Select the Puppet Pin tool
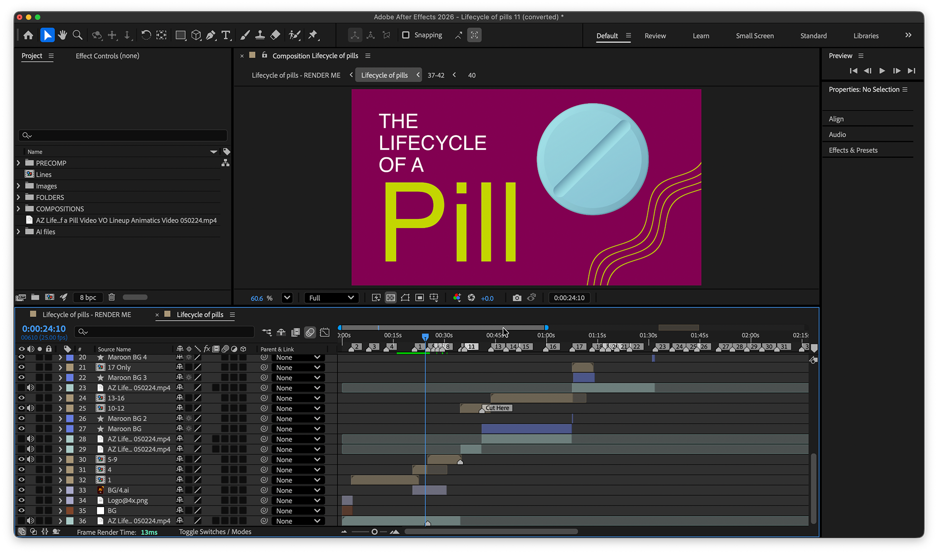The height and width of the screenshot is (554, 938). [313, 35]
